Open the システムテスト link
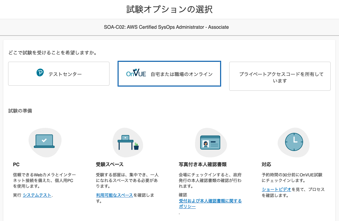Screen dimensions: 339x221 (x=37, y=195)
